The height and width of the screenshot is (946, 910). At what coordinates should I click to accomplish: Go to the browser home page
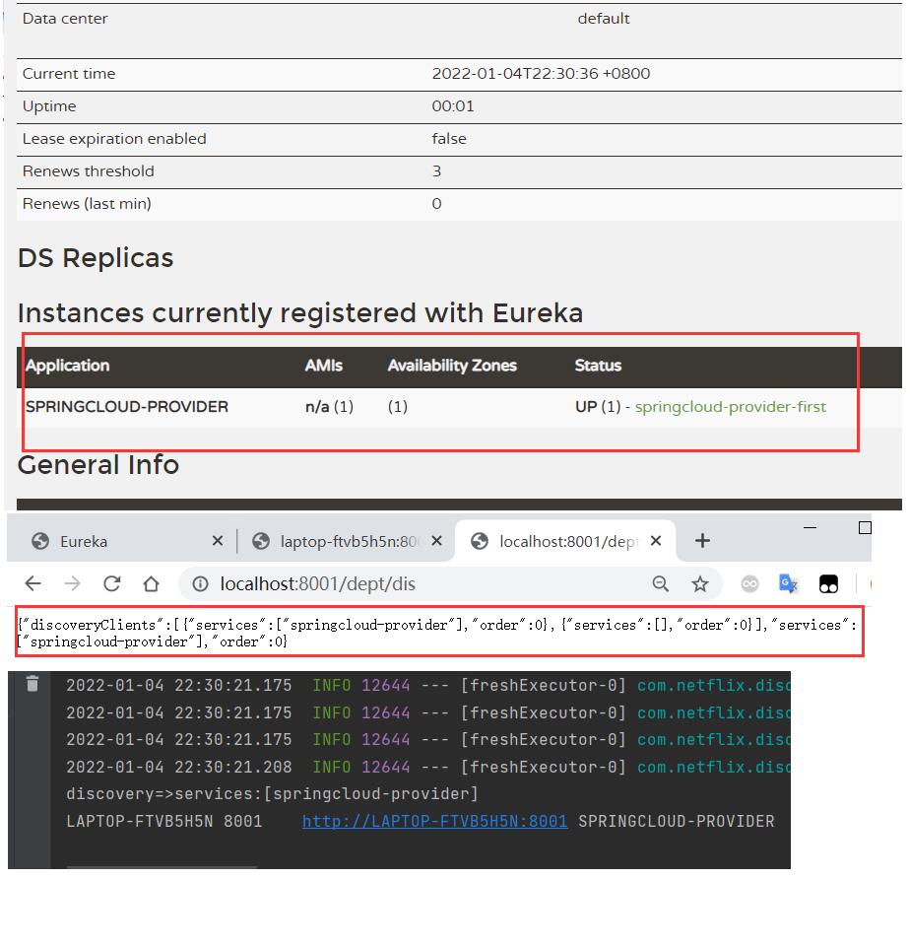(152, 583)
